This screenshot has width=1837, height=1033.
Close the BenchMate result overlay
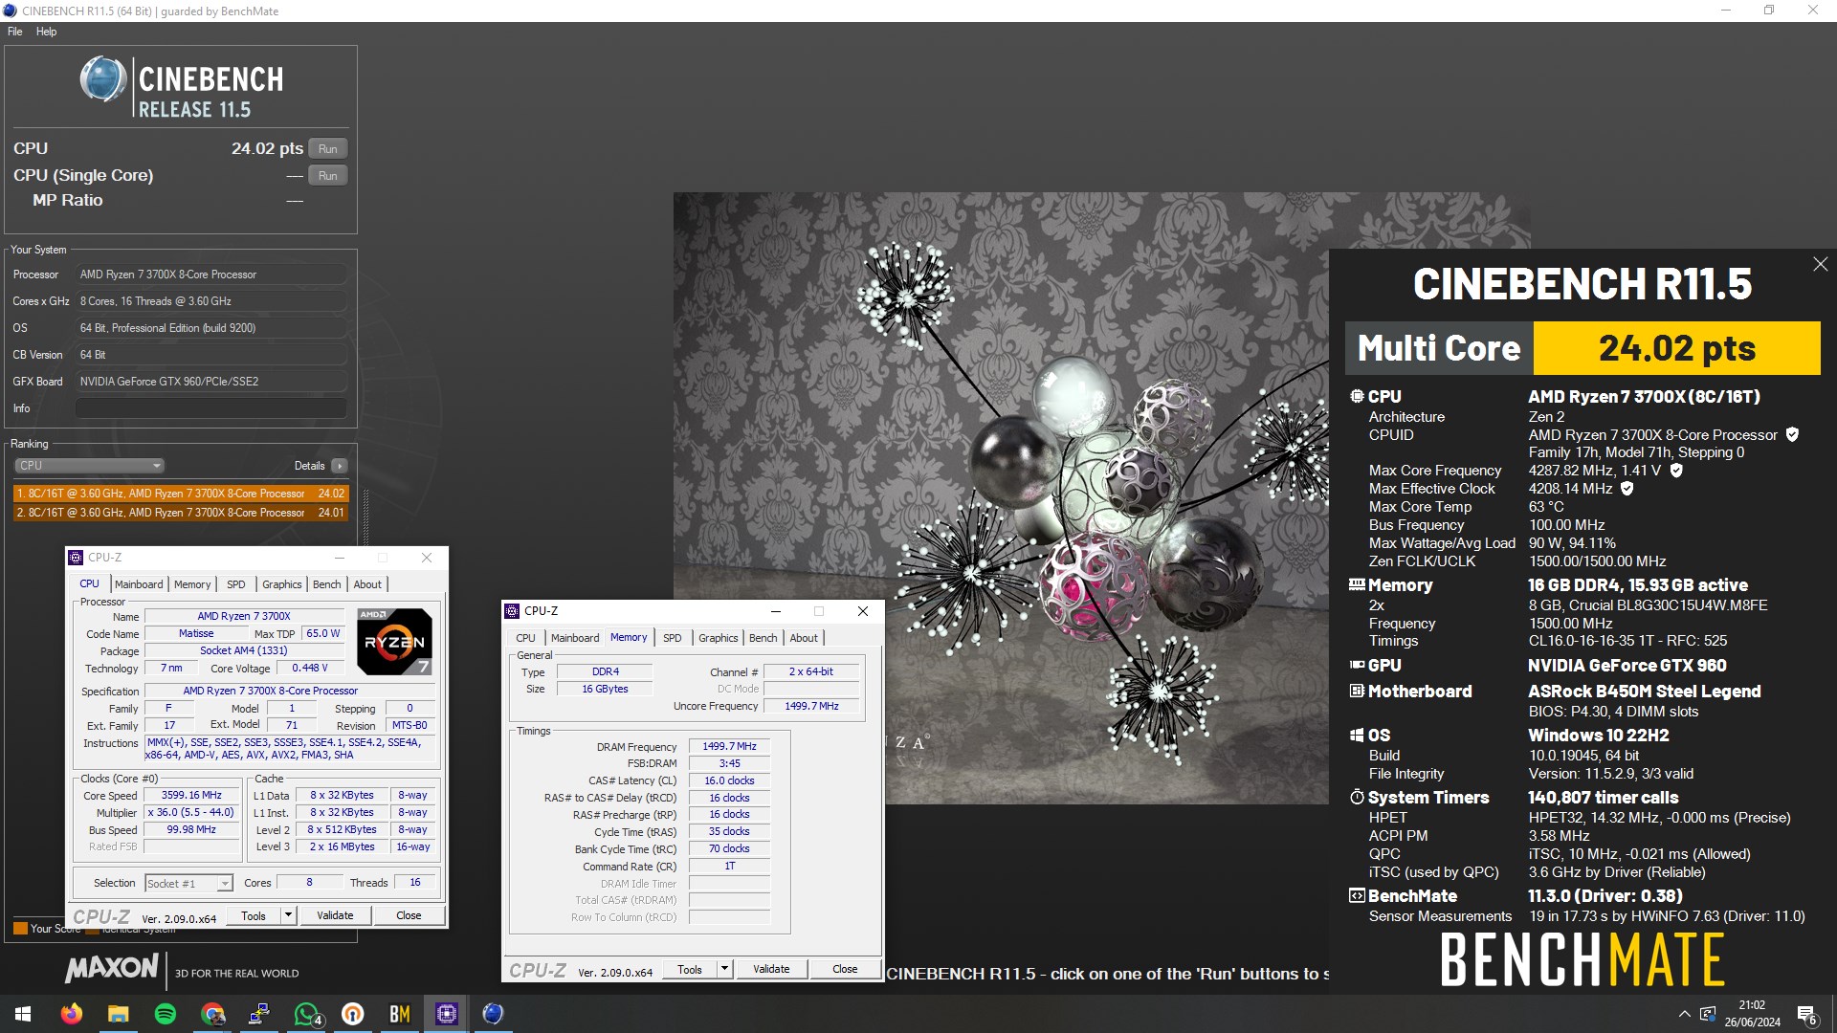1820,264
